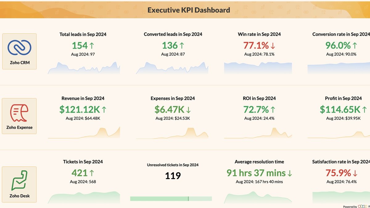The image size is (370, 208).
Task: Click the up arrow next to 96.0% conversion rate
Action: pyautogui.click(x=355, y=46)
